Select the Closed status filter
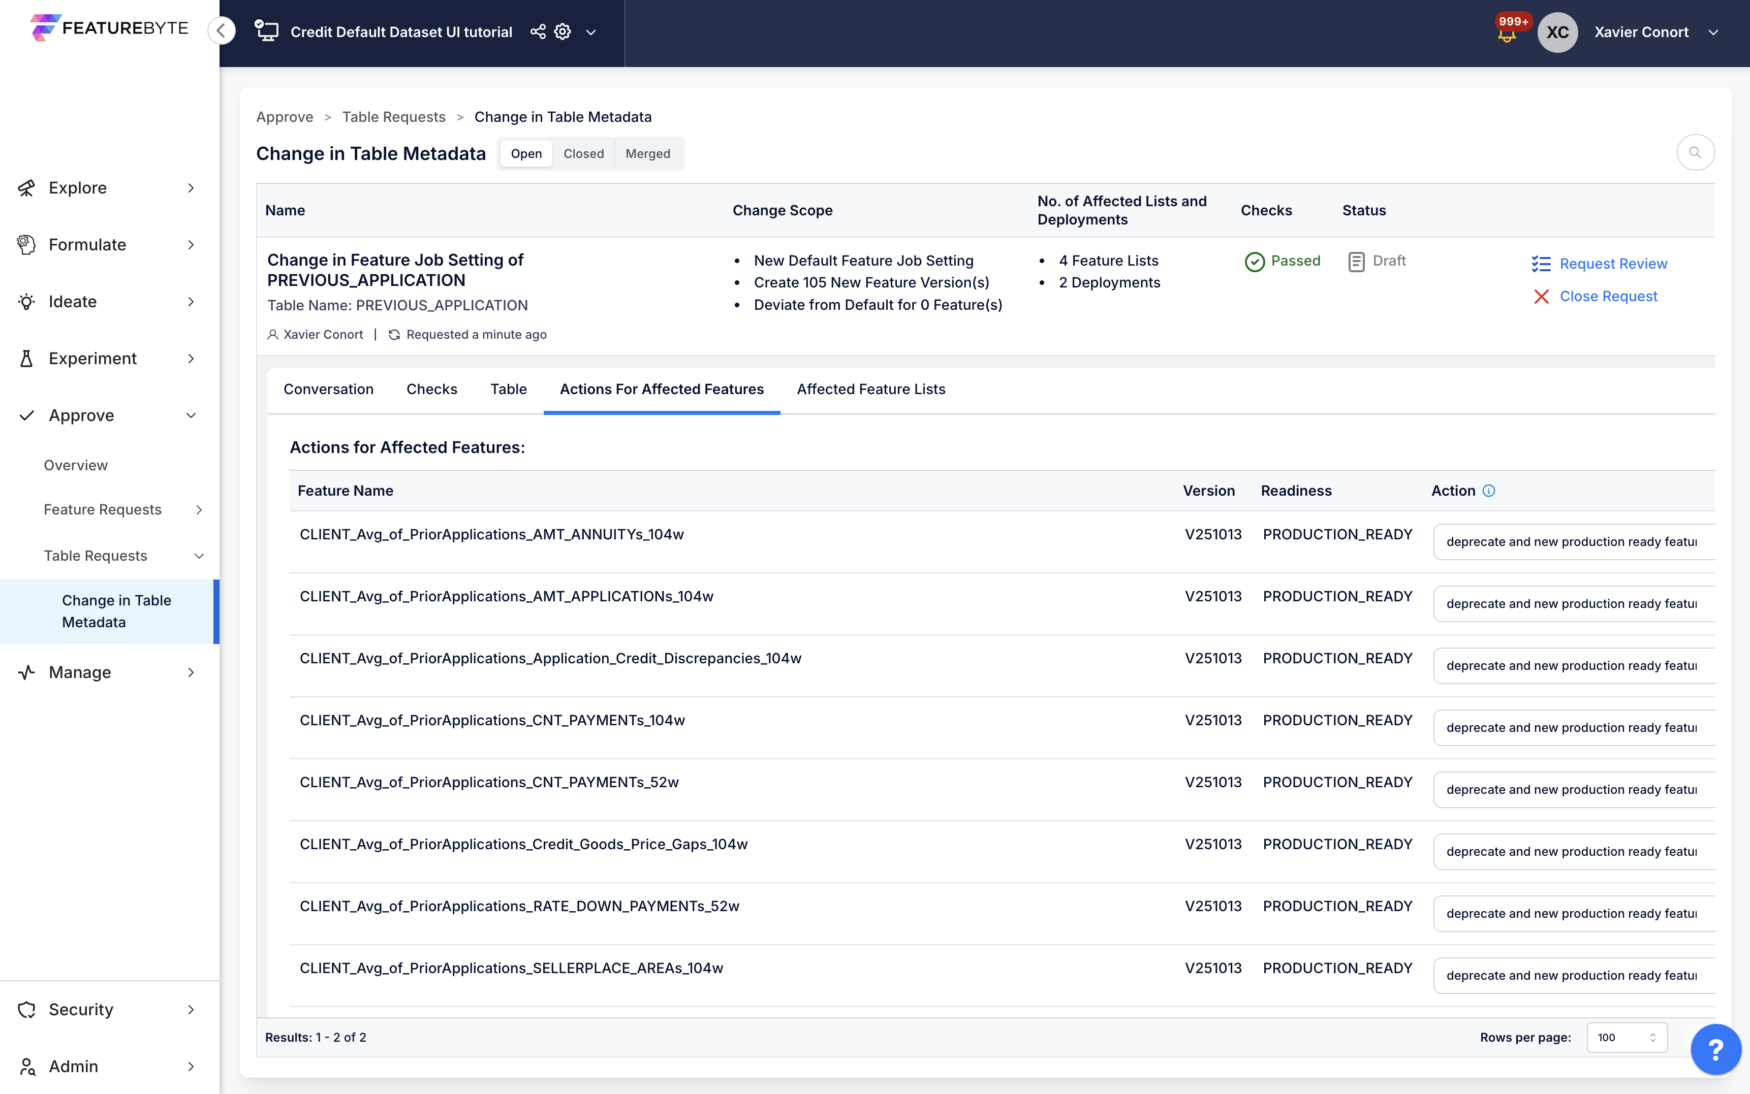The image size is (1750, 1094). click(583, 153)
